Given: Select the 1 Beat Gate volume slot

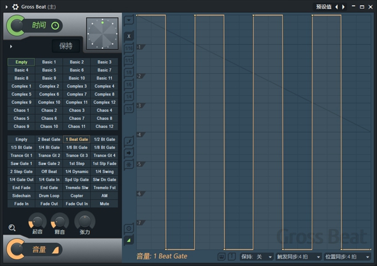Looking at the screenshot, I should point(77,139).
